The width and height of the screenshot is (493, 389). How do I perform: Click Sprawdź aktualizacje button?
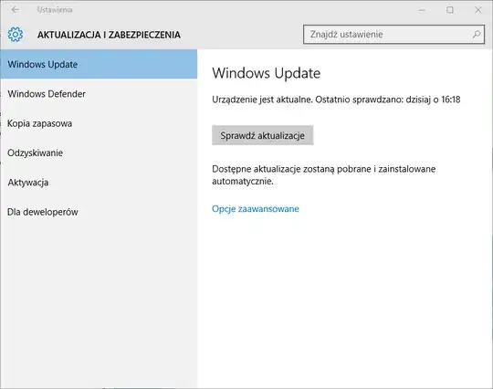263,135
